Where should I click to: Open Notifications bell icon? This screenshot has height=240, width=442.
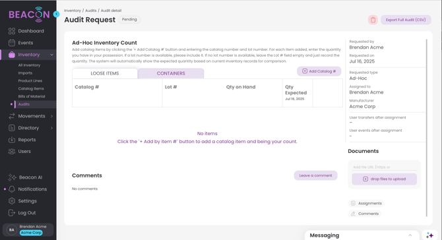(12, 189)
